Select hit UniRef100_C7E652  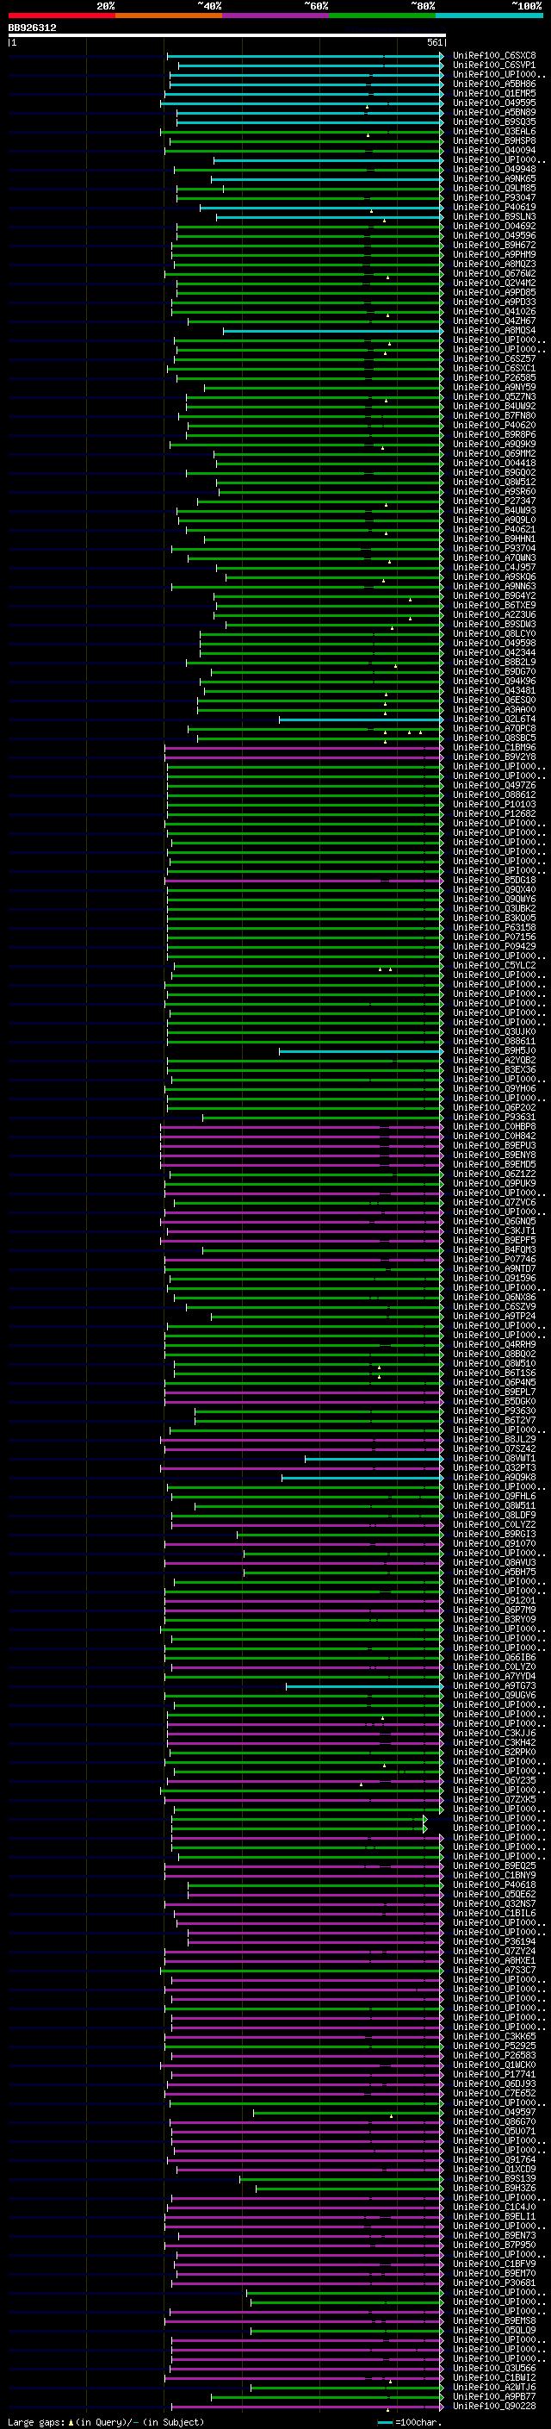(494, 2093)
